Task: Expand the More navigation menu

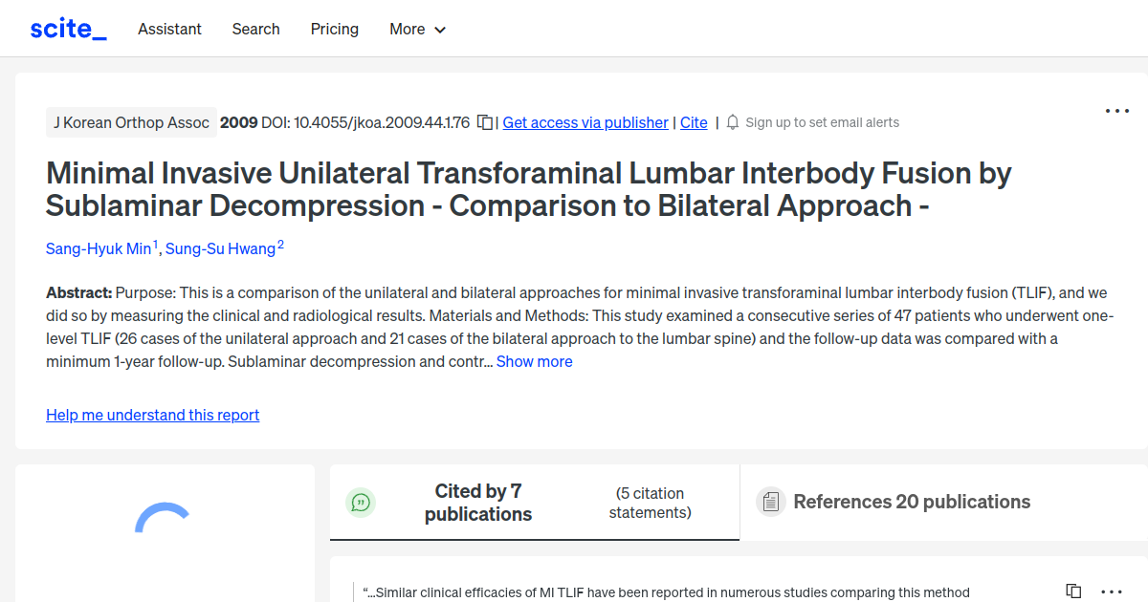Action: click(x=417, y=29)
